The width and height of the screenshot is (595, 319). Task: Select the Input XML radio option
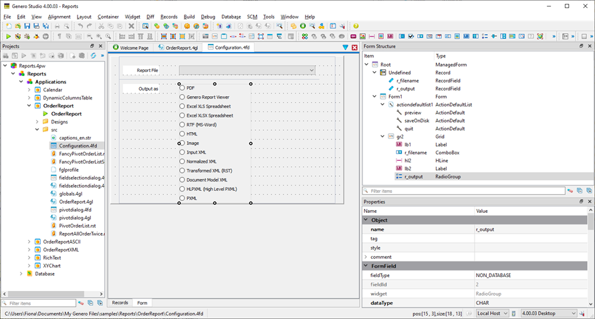point(182,152)
